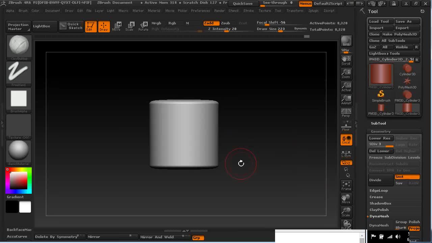This screenshot has height=243, width=432.
Task: Open the BrushAlpha selector
Action: 19,100
